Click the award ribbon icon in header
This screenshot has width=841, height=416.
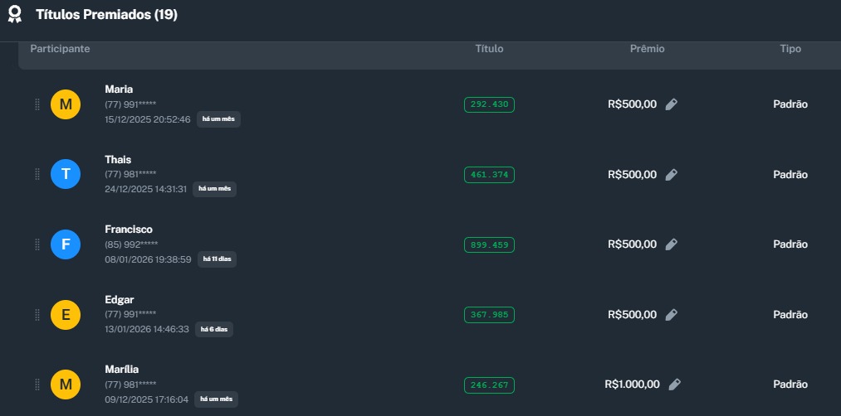[15, 15]
